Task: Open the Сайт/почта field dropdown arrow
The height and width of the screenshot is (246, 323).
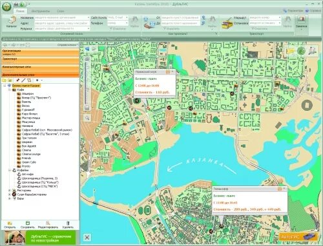Action: [127, 17]
